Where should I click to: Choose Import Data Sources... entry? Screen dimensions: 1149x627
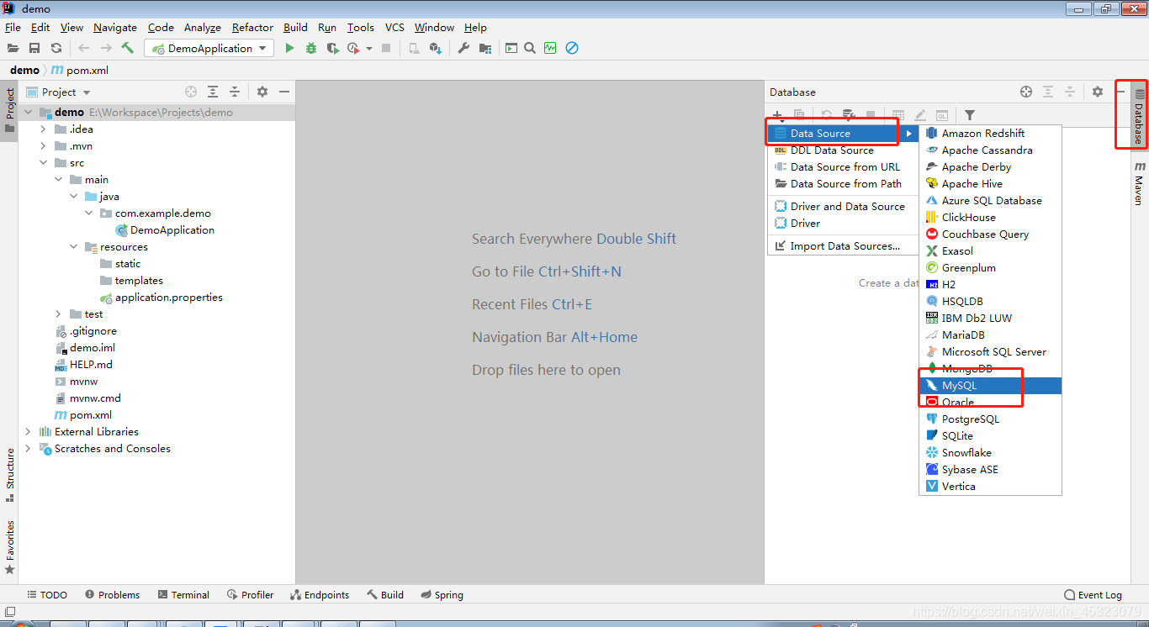tap(843, 245)
